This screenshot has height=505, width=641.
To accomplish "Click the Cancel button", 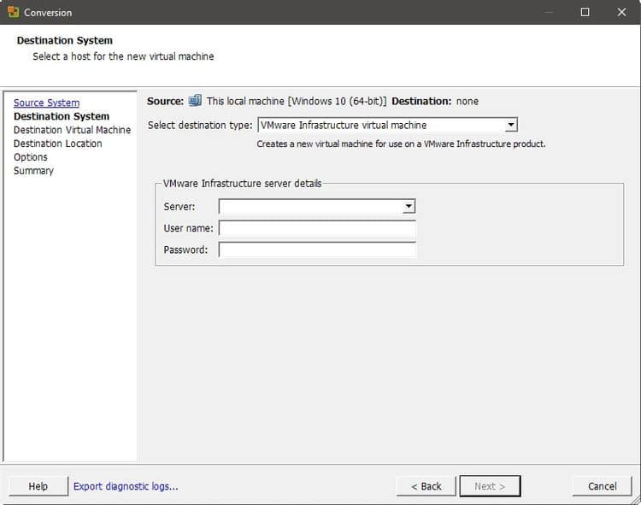I will click(603, 486).
